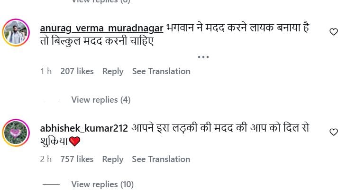
Task: Expand View replies (4)
Action: click(100, 100)
